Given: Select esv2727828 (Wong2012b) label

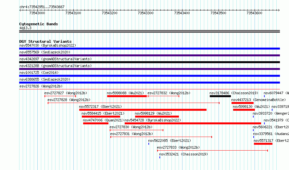Looking at the screenshot, I should click(69, 100).
